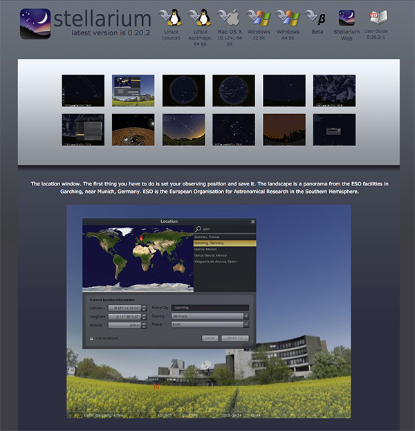Download the Mac OS X version via apple icon
Image resolution: width=415 pixels, height=431 pixels.
point(229,17)
